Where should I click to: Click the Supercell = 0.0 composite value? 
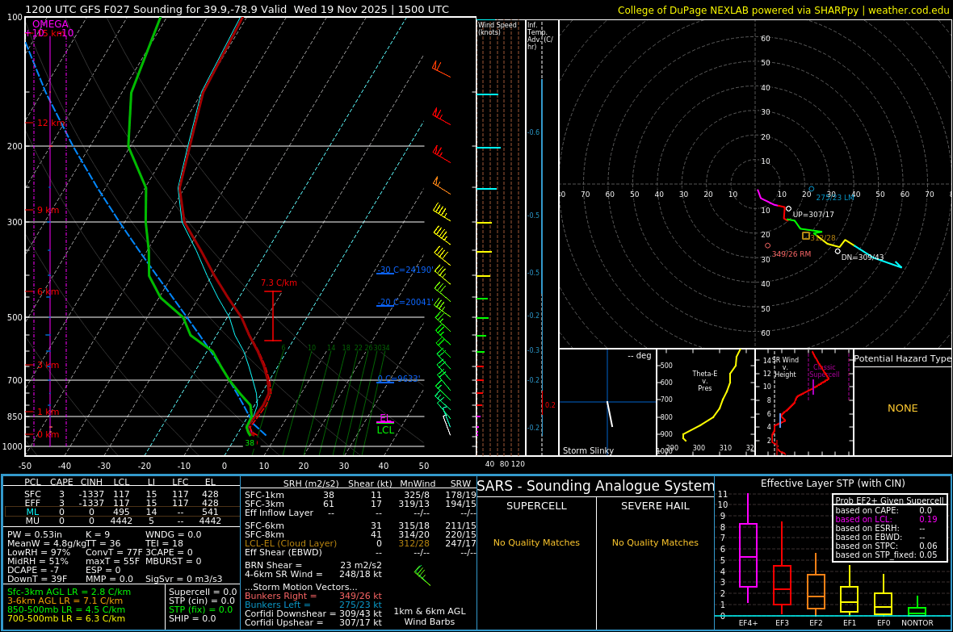pos(203,592)
